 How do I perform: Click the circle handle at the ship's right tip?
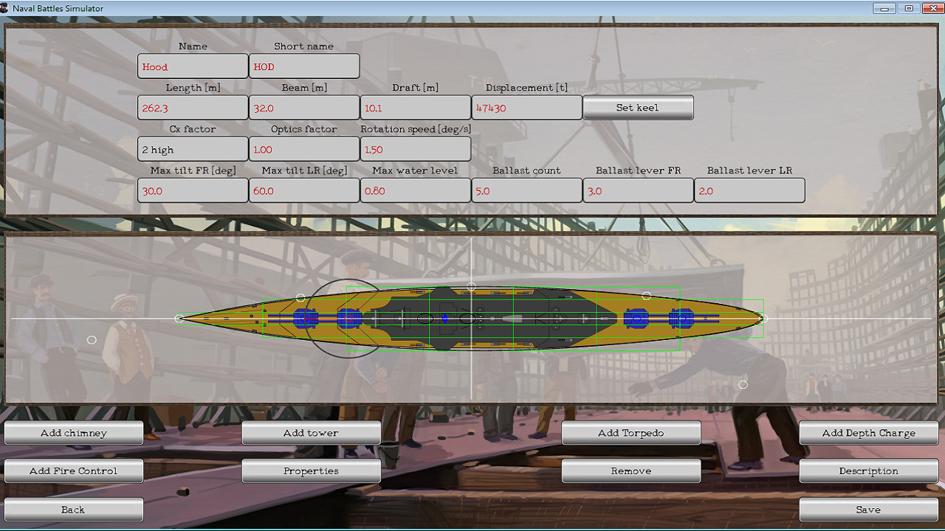point(764,319)
